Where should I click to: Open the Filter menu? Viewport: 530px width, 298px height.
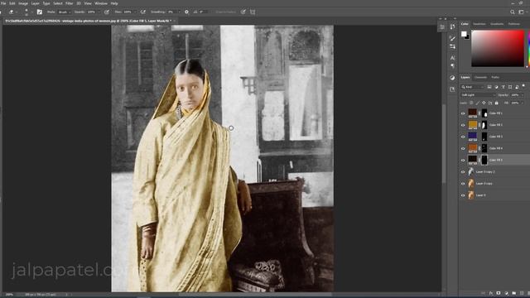(x=70, y=3)
